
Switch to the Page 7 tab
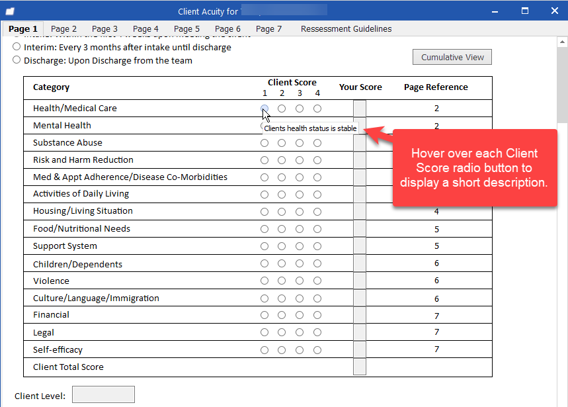pos(268,28)
